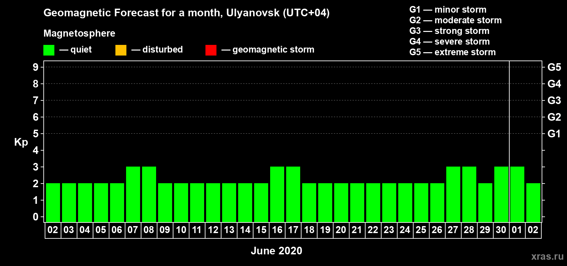Click date label 24
This screenshot has height=266, width=567.
(405, 230)
